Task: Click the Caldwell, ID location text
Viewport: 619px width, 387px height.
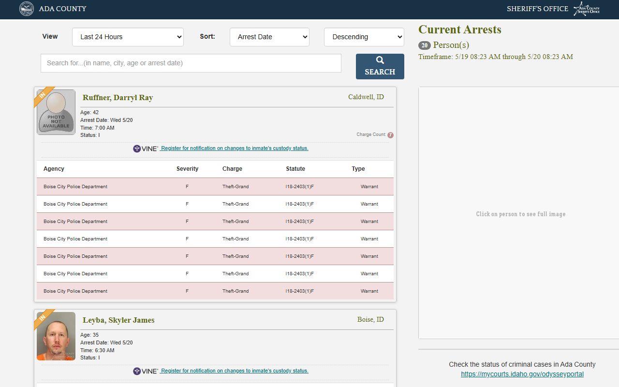Action: [366, 97]
